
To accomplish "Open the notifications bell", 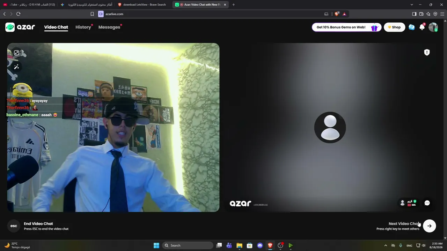I will (422, 27).
